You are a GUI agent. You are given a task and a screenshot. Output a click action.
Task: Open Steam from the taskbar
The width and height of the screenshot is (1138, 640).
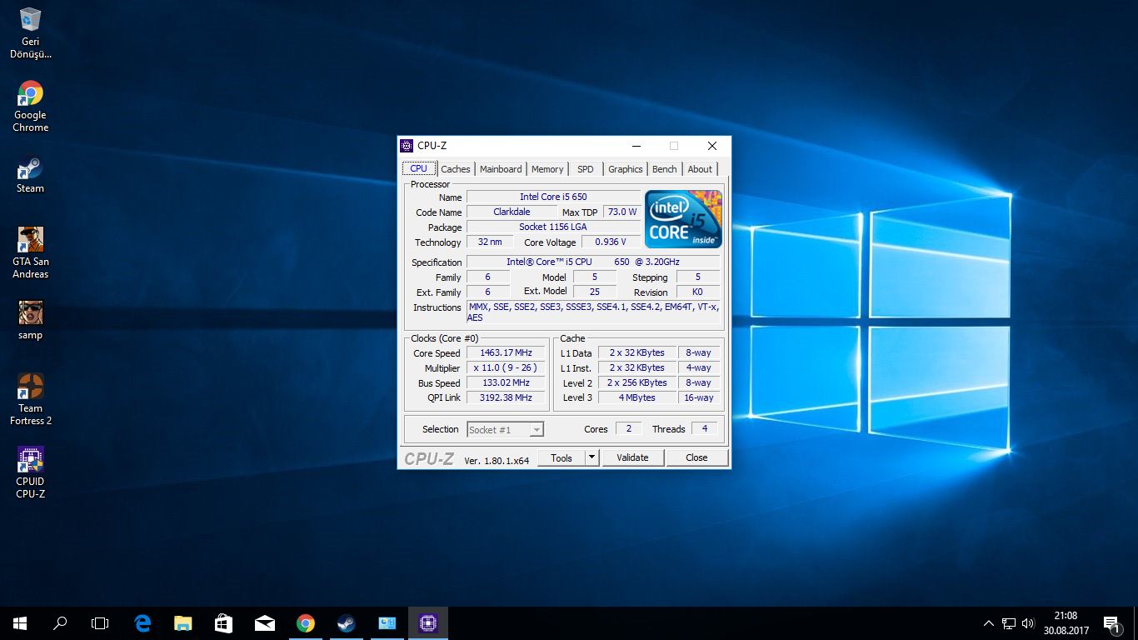pos(346,622)
